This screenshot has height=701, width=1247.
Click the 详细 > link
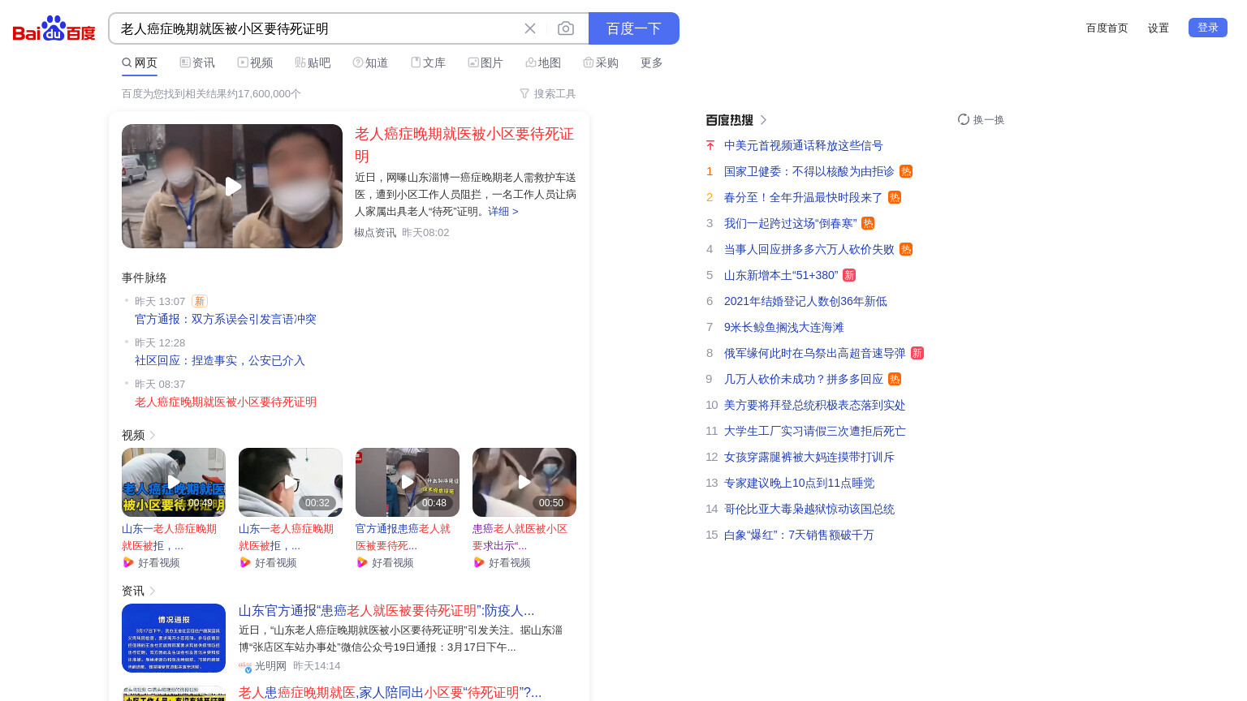(x=503, y=211)
